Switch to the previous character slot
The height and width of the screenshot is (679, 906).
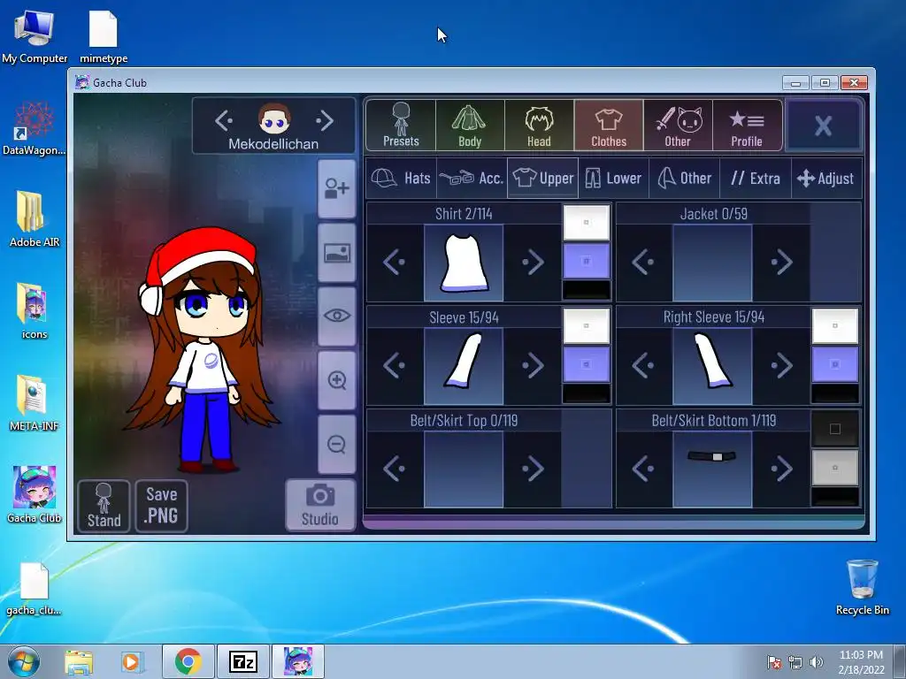224,120
